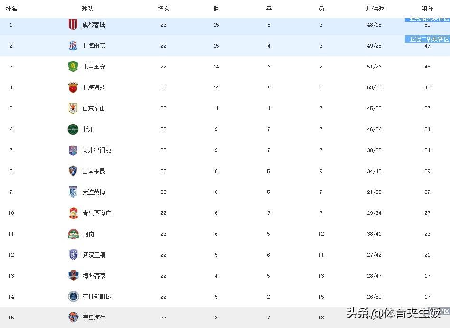
Task: Click the 河南 team badge
Action: pos(74,234)
